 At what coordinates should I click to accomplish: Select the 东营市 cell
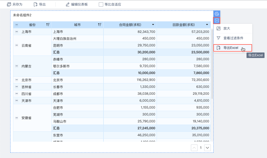coord(77,135)
